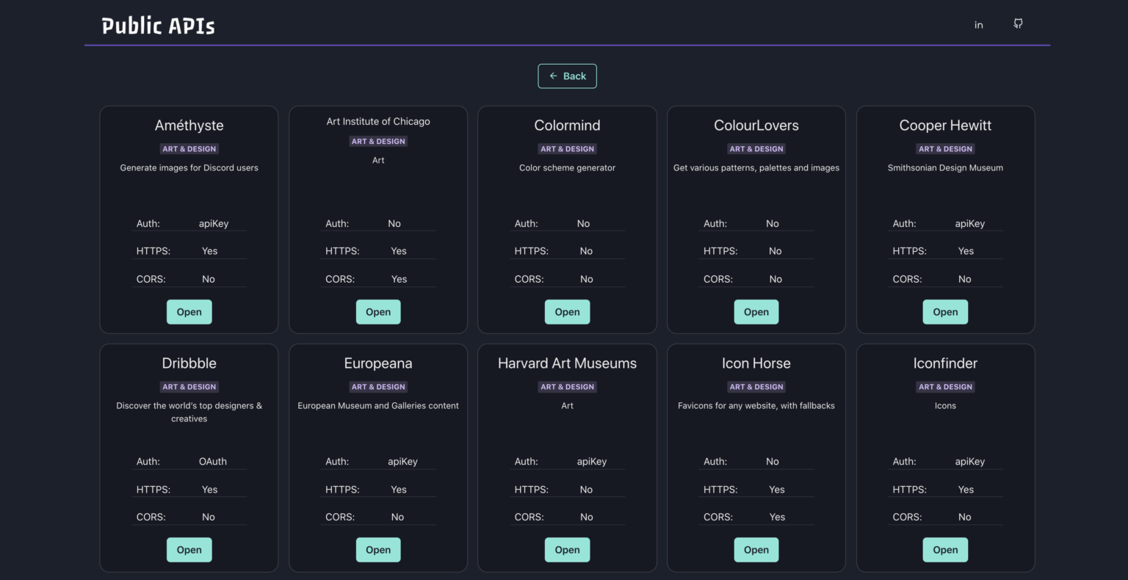Select the ART & DESIGN badge on Colormind
This screenshot has width=1128, height=580.
pos(567,148)
